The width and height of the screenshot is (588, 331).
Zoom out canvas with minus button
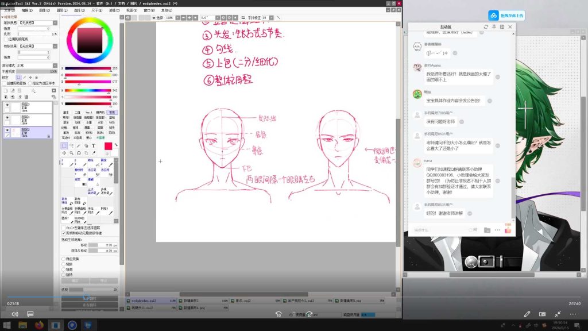point(183,18)
